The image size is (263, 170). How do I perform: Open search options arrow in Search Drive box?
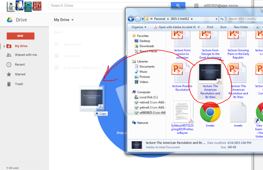pos(168,6)
